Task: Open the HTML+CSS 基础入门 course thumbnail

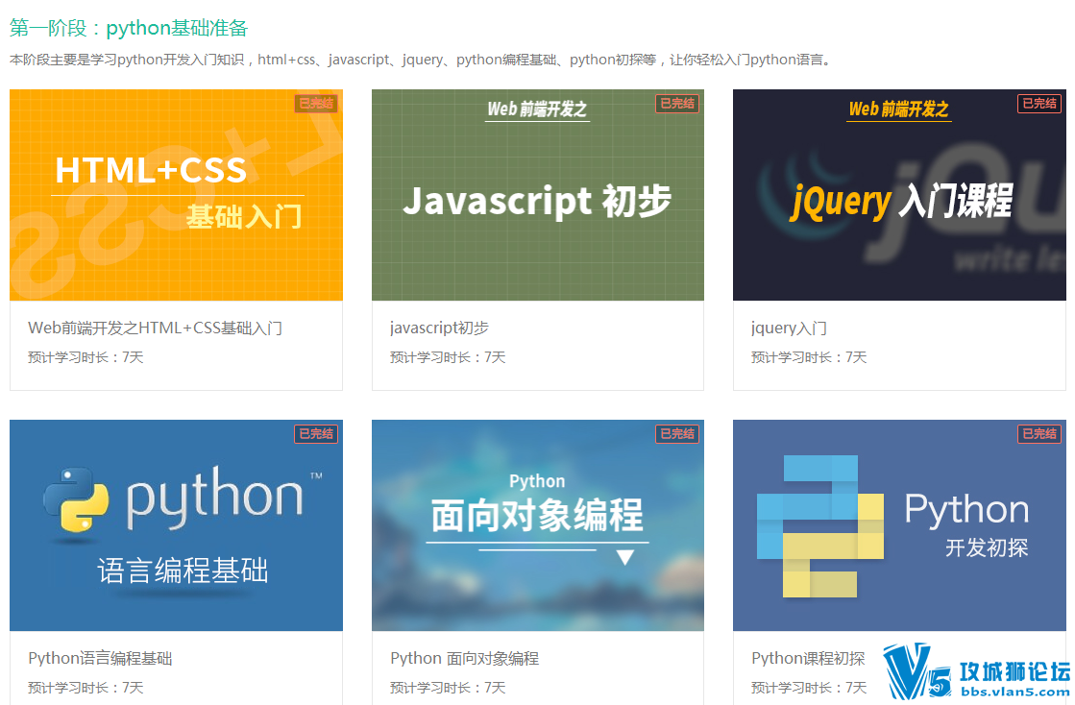Action: 176,195
